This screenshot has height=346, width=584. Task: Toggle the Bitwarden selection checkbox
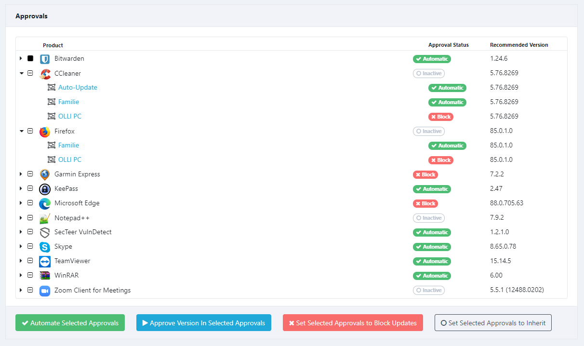coord(30,58)
